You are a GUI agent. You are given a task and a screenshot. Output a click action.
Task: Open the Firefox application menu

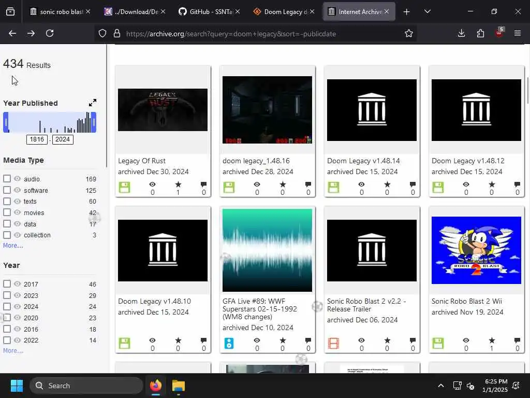pyautogui.click(x=518, y=33)
